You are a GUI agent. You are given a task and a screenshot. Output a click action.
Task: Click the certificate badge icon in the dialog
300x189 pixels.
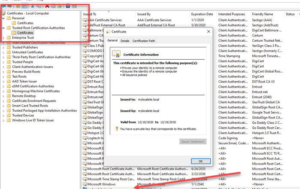point(116,54)
